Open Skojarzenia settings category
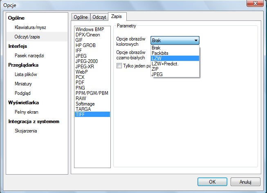The image size is (267, 193). [26, 131]
